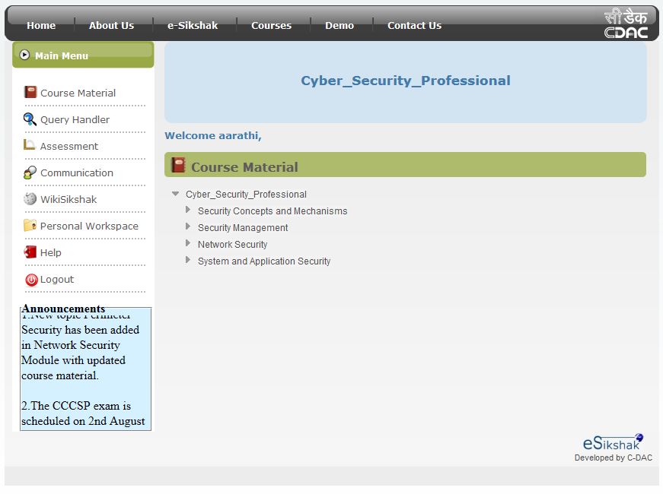
Task: Expand System and Application Security arrow
Action: [x=188, y=261]
